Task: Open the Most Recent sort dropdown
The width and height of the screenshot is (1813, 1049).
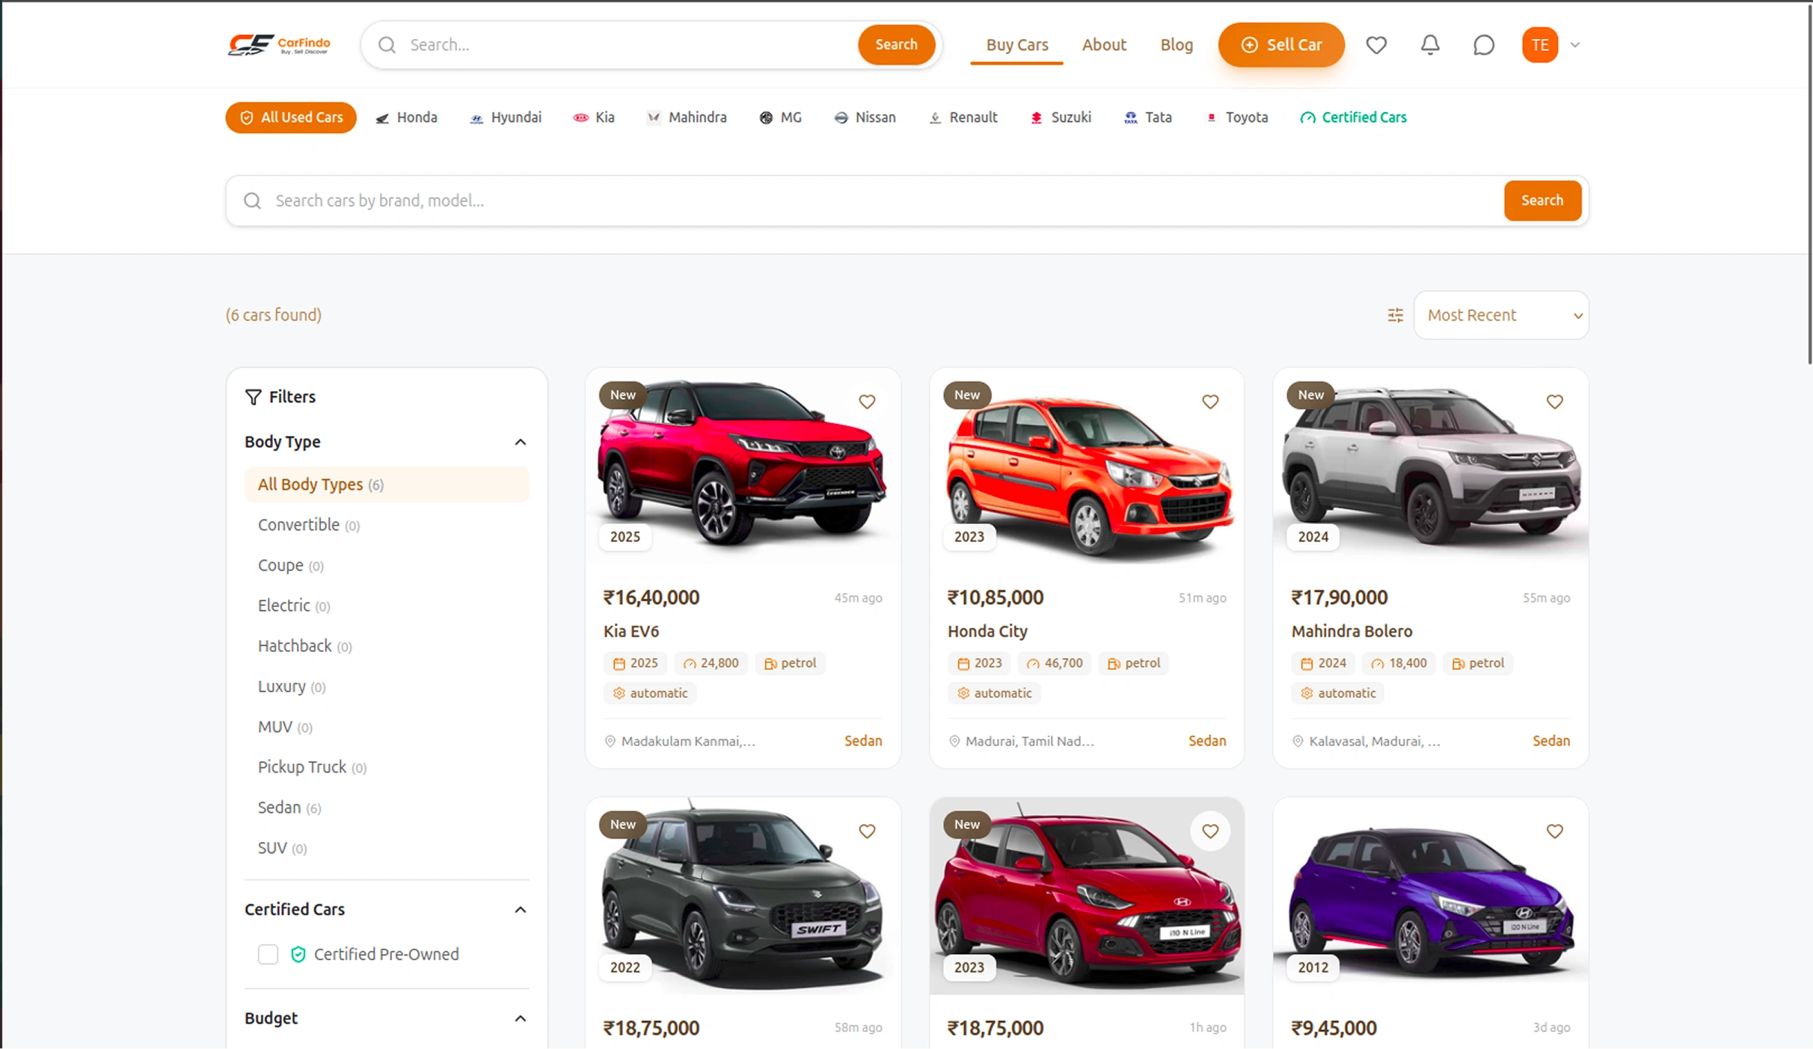Action: click(x=1501, y=316)
